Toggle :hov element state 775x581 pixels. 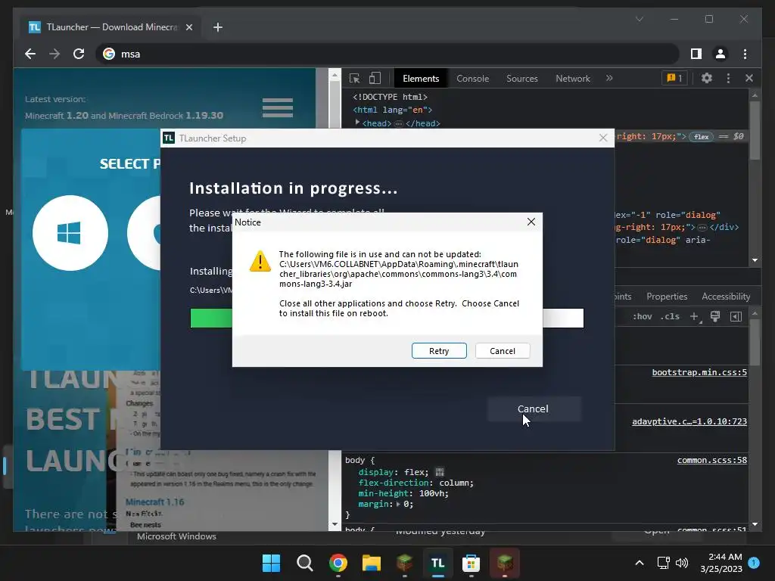pos(642,317)
